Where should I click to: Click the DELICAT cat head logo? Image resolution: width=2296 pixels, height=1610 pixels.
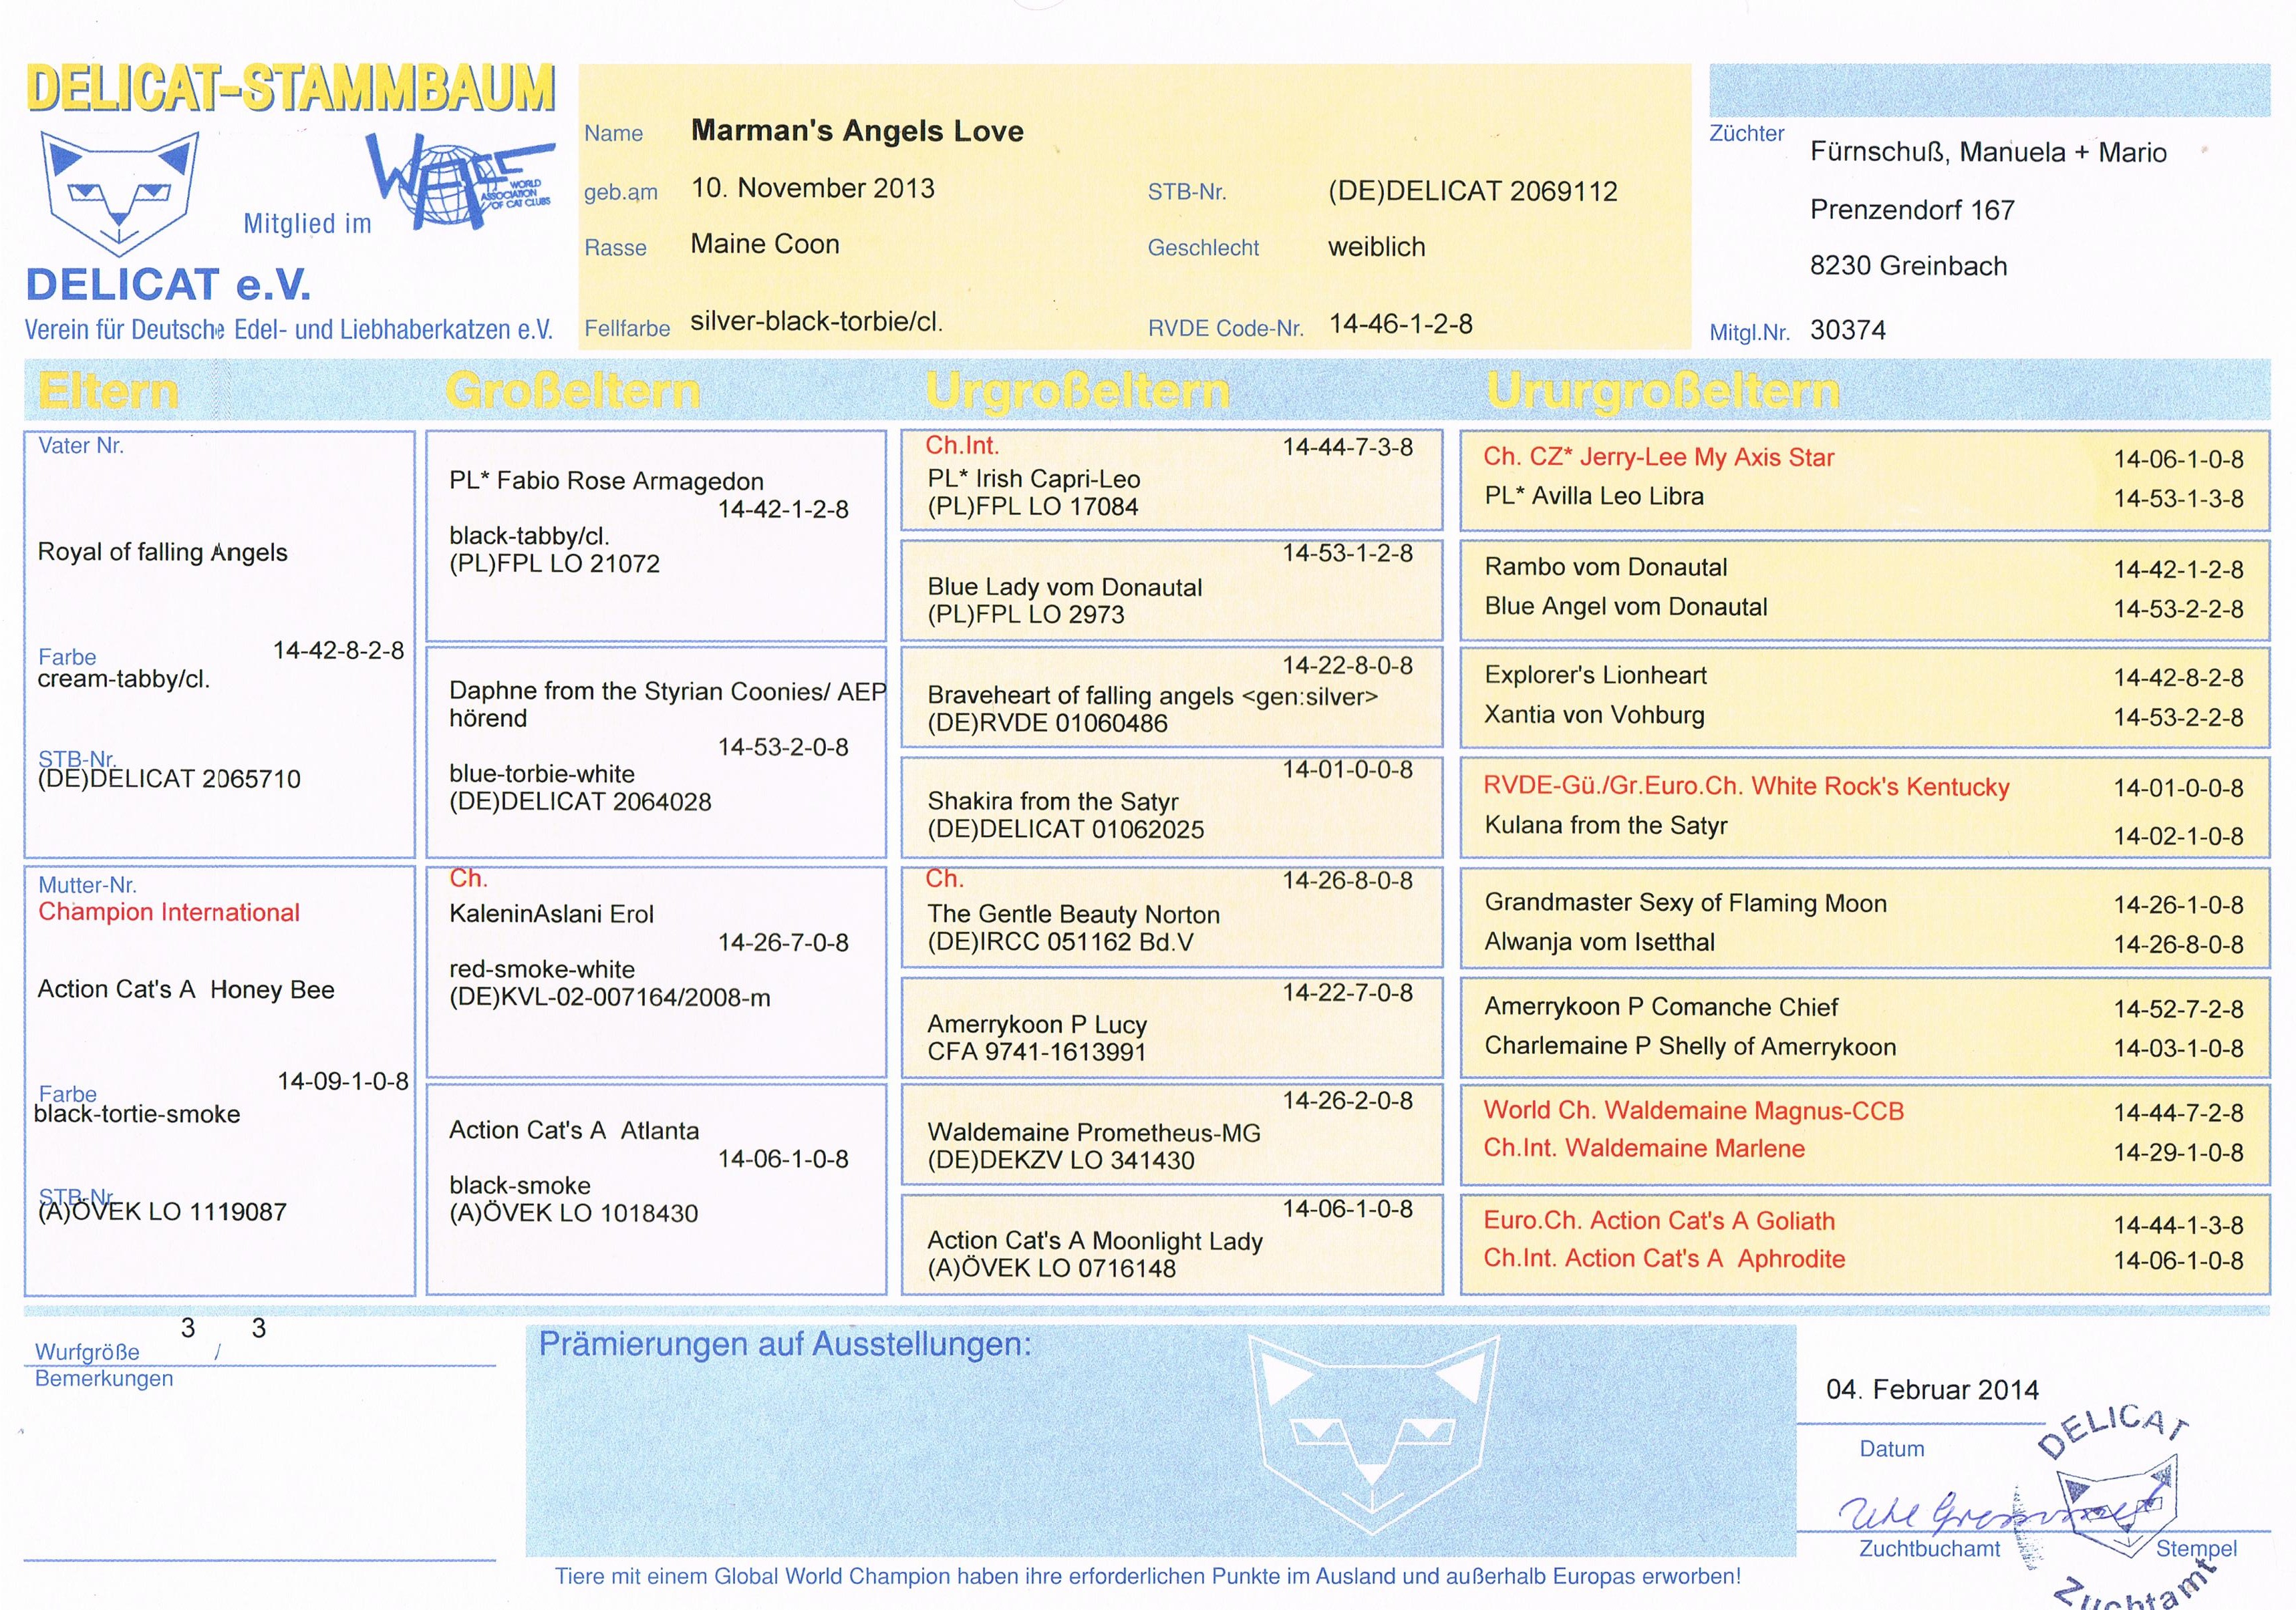[x=119, y=193]
